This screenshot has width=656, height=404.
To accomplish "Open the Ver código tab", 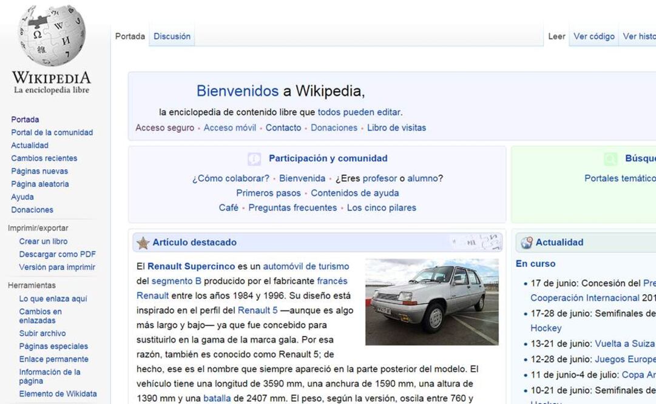I will click(x=593, y=36).
